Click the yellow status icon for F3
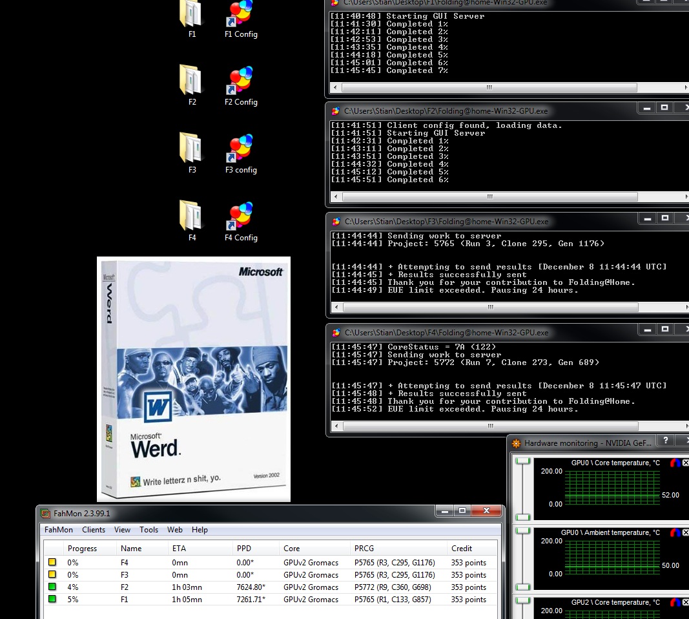Viewport: 689px width, 619px height. click(52, 574)
